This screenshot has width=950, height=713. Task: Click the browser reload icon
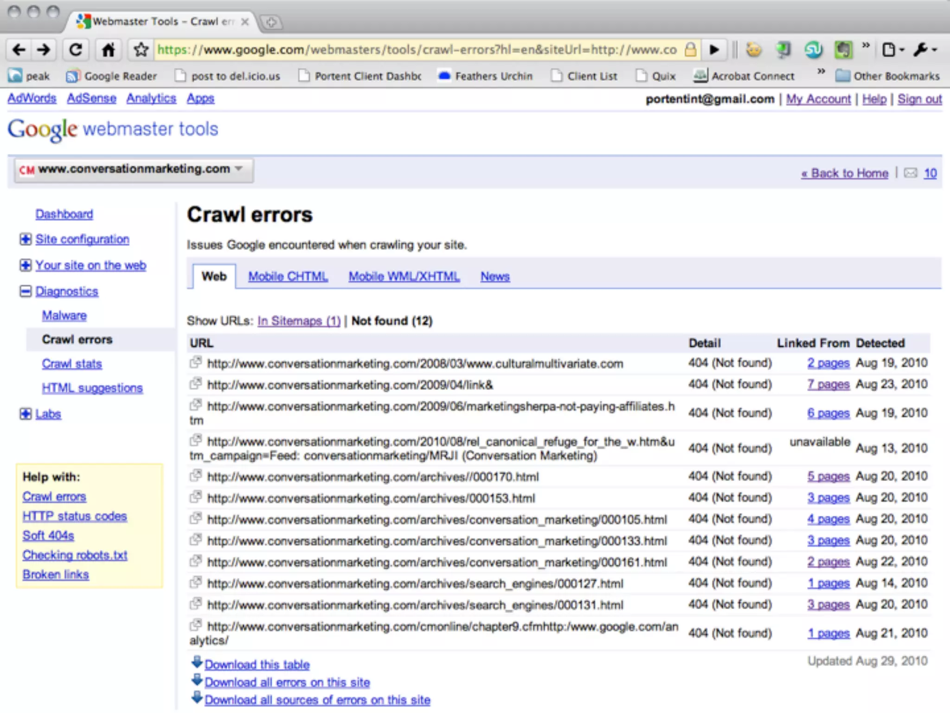[76, 49]
